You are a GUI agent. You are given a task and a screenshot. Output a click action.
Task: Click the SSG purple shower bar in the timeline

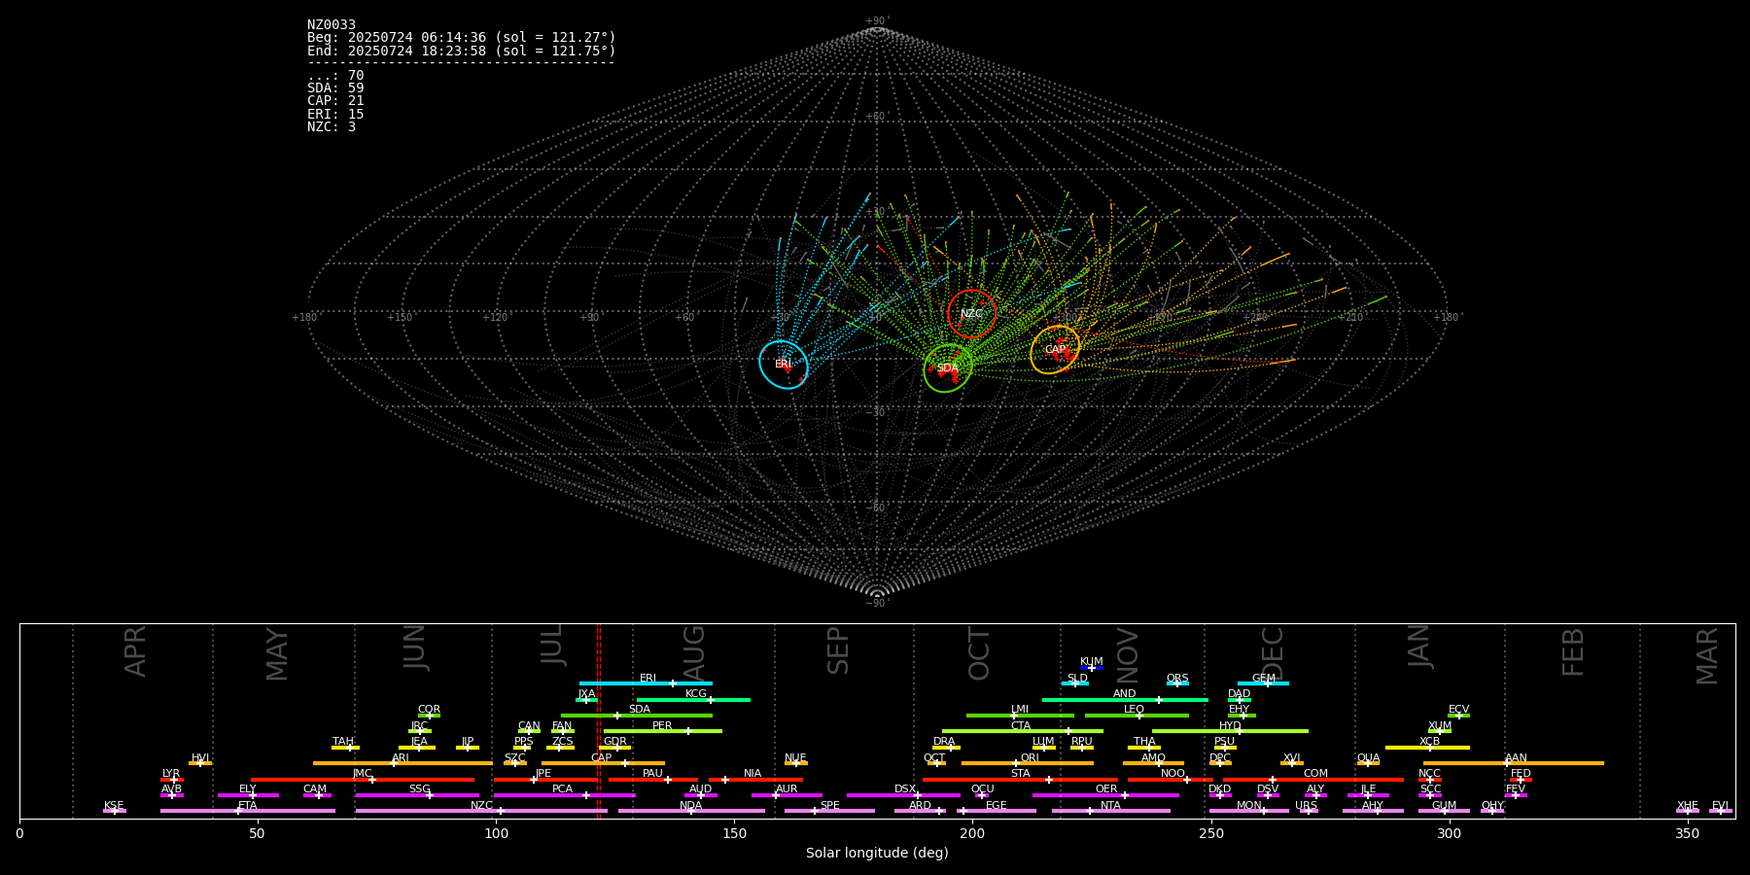417,795
